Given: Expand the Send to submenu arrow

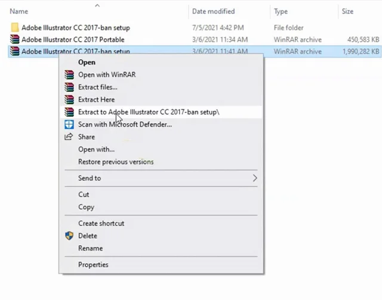Looking at the screenshot, I should (x=255, y=178).
